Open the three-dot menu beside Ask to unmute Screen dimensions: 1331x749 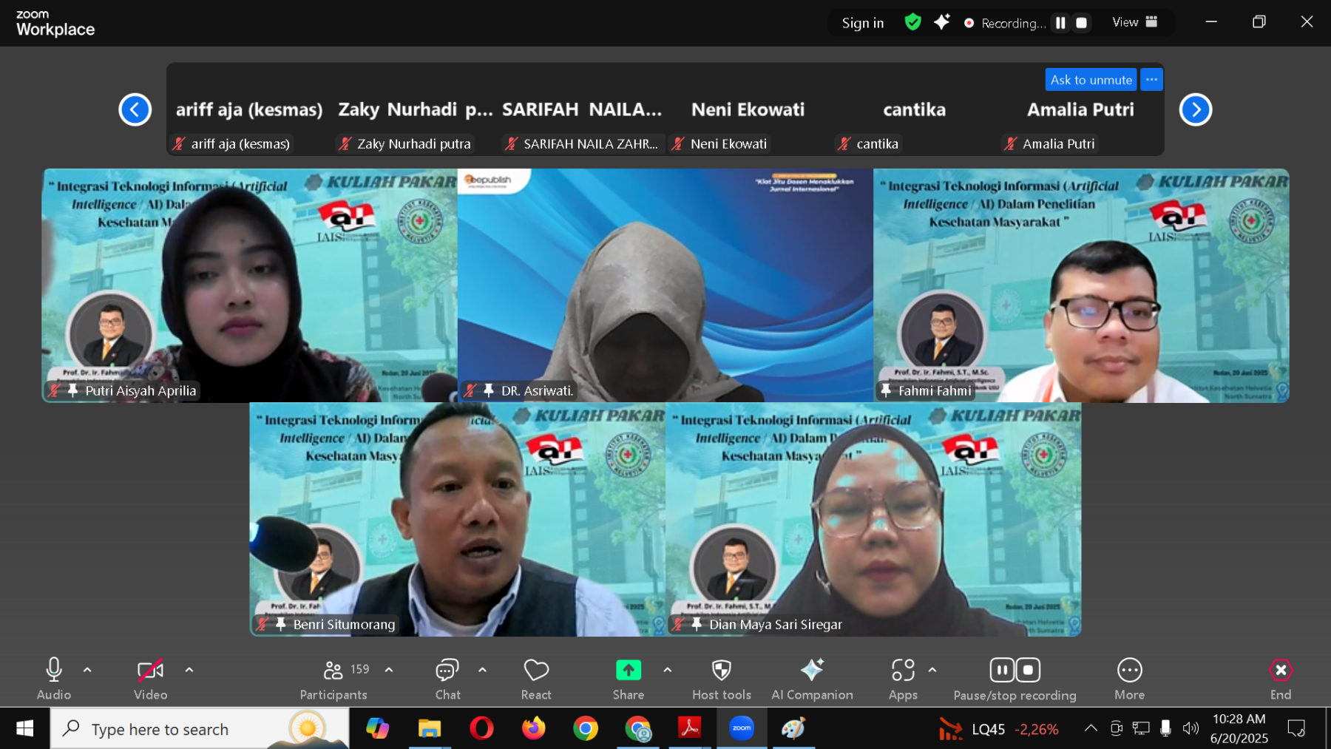point(1151,79)
